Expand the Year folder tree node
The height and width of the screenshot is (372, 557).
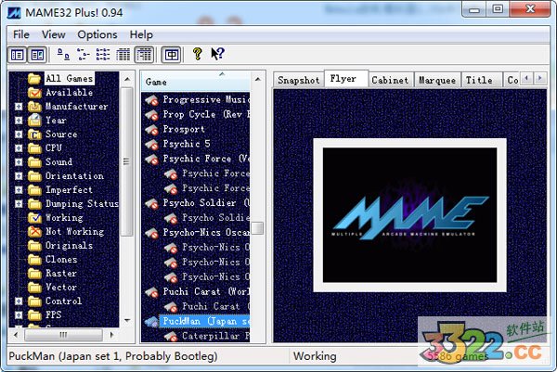coord(19,121)
